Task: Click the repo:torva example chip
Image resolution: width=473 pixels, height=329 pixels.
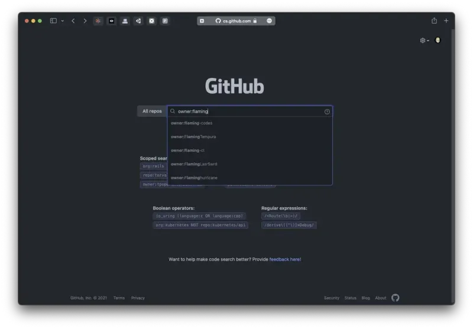Action: click(154, 175)
